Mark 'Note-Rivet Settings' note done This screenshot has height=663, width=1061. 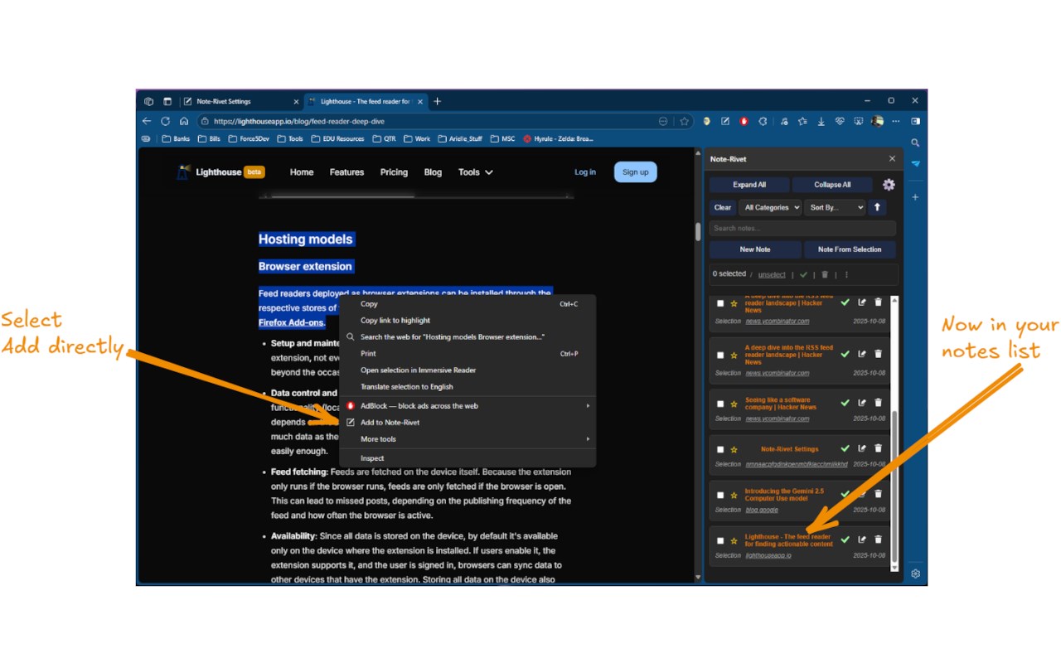tap(845, 448)
